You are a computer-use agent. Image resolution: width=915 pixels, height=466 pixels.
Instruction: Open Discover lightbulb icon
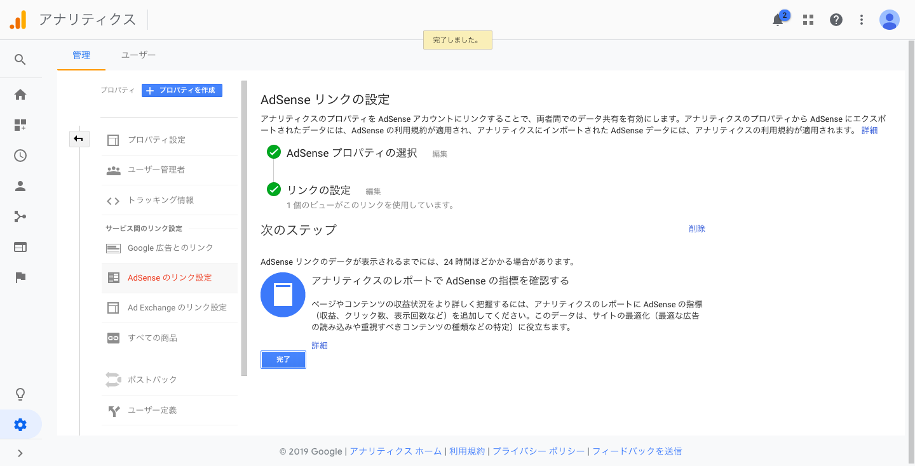(x=20, y=394)
